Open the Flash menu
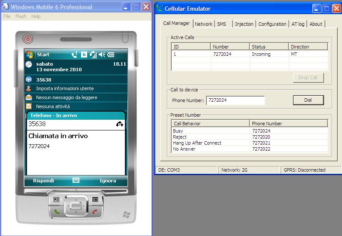The image size is (342, 236). click(21, 16)
